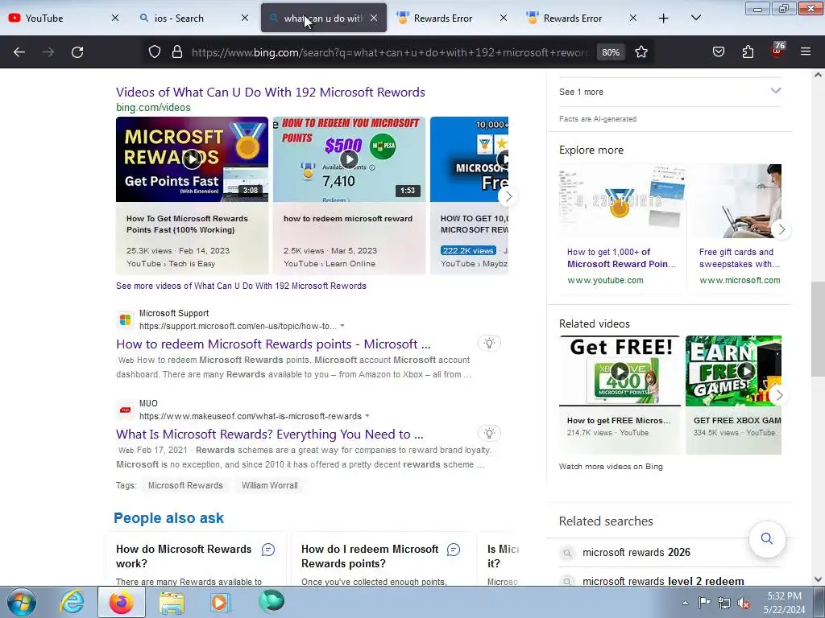Open Videos of What Can U Do heading link
825x618 pixels.
271,92
